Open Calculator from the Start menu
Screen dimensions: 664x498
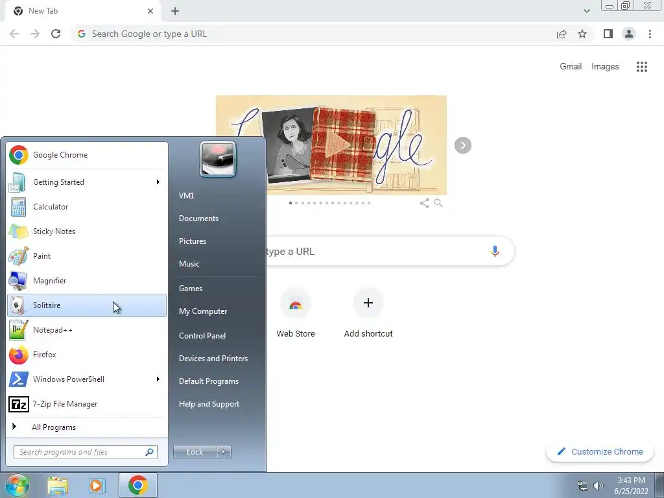pos(87,207)
